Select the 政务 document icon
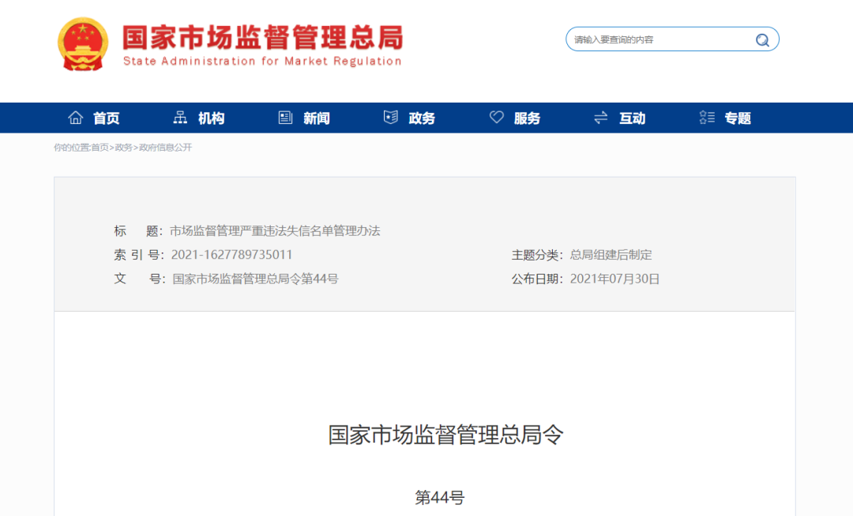The image size is (853, 516). (x=390, y=117)
